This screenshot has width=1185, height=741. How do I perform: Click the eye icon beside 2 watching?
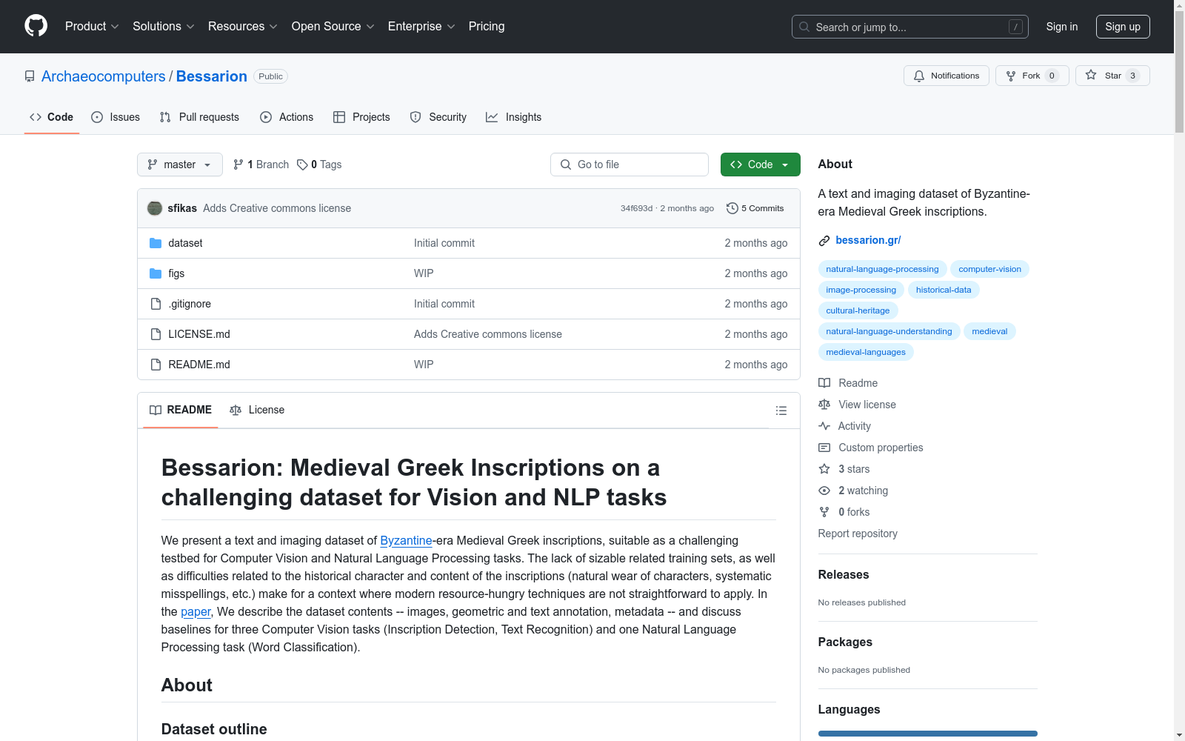tap(824, 491)
